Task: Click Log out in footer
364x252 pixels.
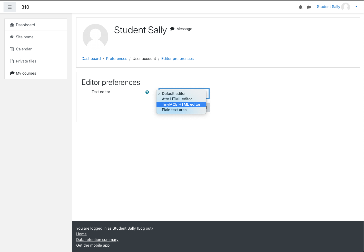Action: tap(145, 228)
